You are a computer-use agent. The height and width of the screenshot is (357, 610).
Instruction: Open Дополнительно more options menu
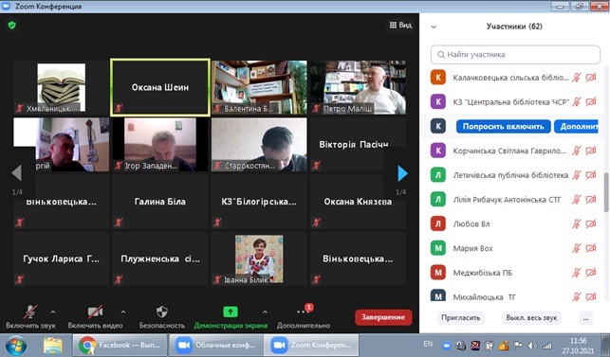point(304,316)
